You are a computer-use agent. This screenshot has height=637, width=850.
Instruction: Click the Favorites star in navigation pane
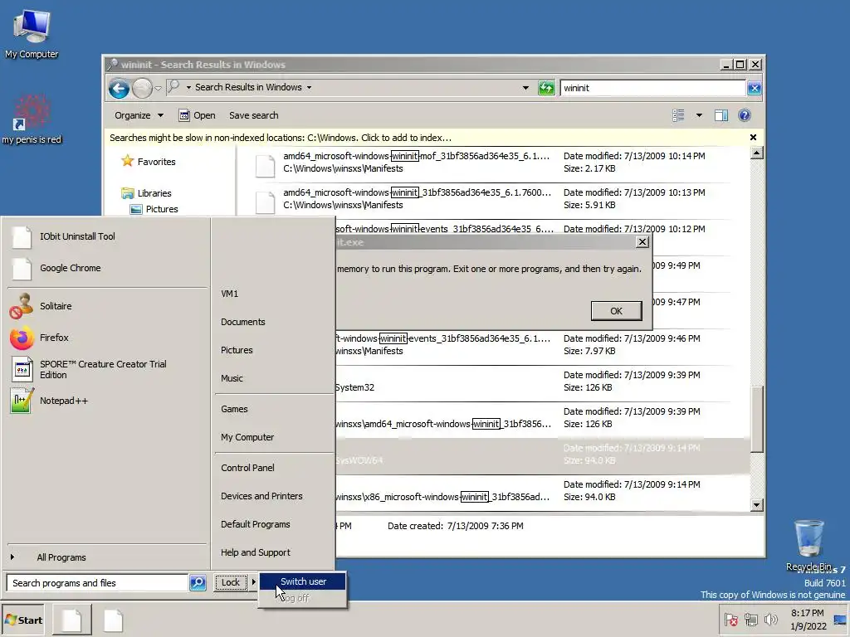[x=127, y=161]
